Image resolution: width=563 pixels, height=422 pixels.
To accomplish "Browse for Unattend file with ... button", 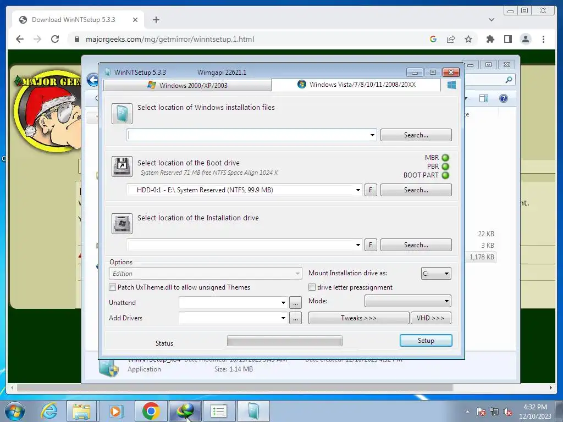I will pos(295,303).
